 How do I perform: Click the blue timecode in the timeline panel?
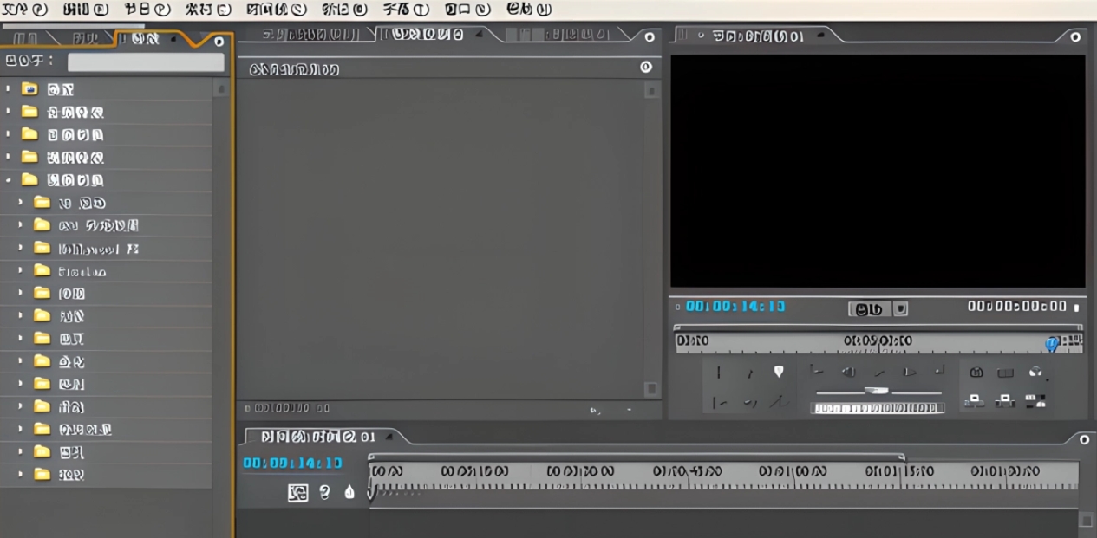click(292, 463)
